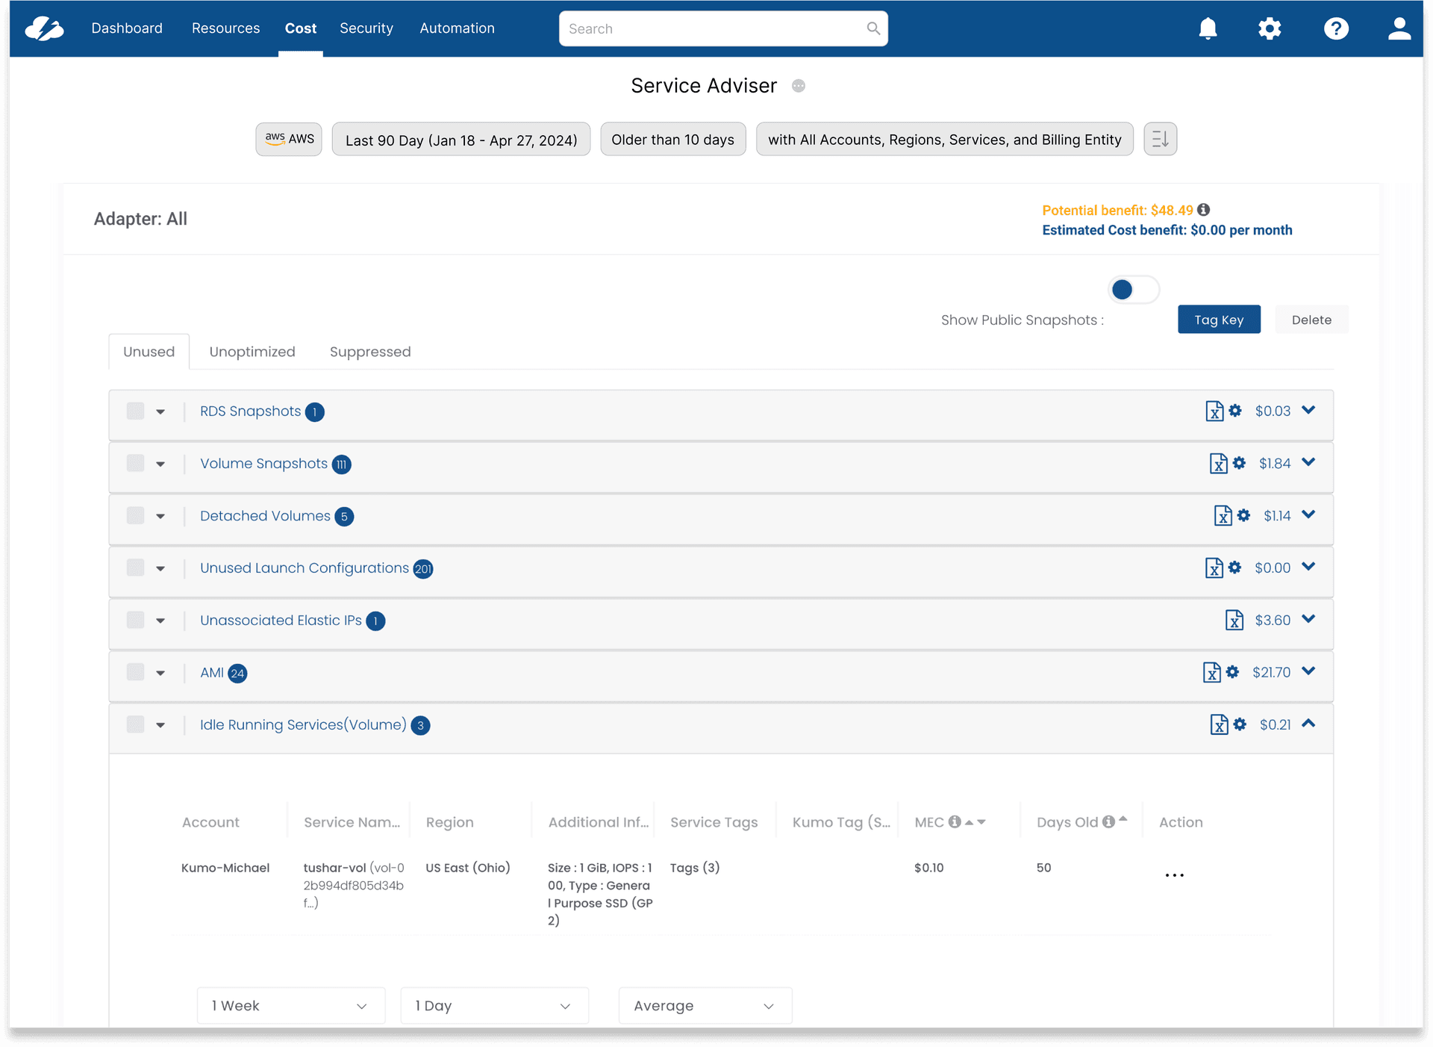Collapse Idle Running Services(Volume) section
Image resolution: width=1433 pixels, height=1047 pixels.
[1308, 724]
